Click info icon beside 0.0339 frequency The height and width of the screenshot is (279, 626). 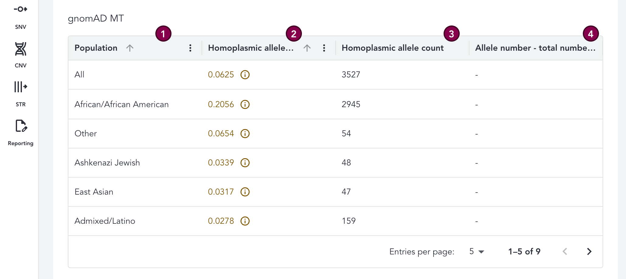click(245, 163)
